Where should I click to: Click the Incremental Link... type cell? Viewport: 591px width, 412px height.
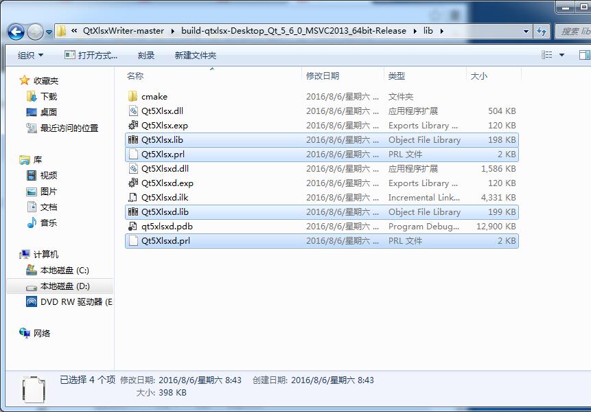[424, 198]
